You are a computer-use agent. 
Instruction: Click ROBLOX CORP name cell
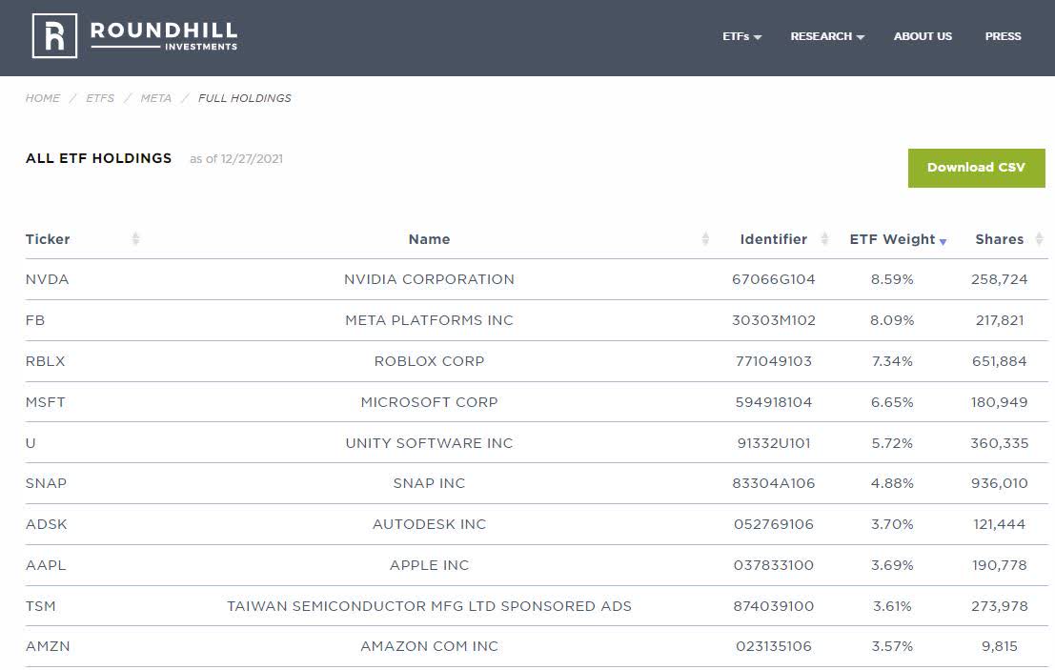coord(429,361)
